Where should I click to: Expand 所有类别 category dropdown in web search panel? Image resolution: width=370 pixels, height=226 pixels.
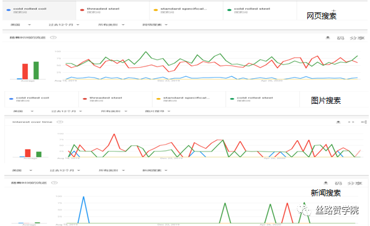tap(111, 25)
